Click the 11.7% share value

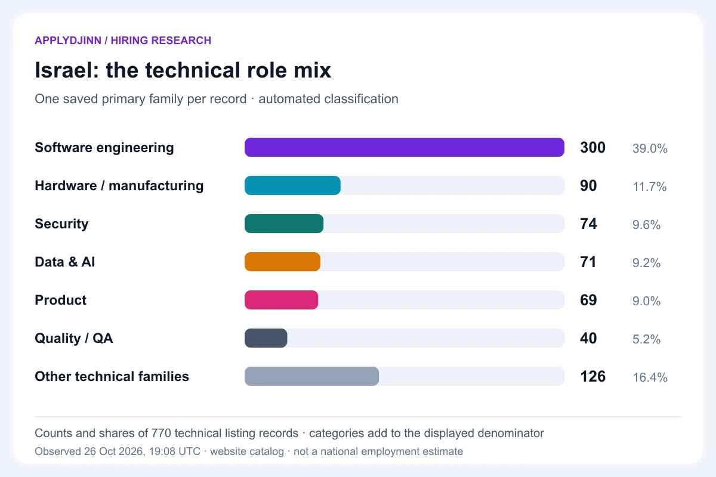click(650, 187)
